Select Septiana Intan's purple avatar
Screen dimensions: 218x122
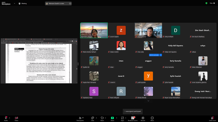(94, 91)
